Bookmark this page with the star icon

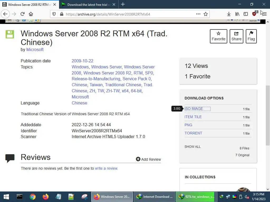206,14
